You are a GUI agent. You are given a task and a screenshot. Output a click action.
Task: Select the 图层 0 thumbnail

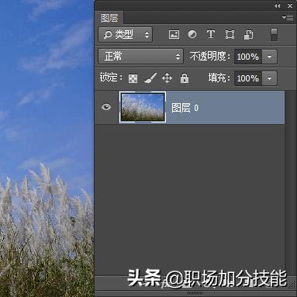coord(143,107)
